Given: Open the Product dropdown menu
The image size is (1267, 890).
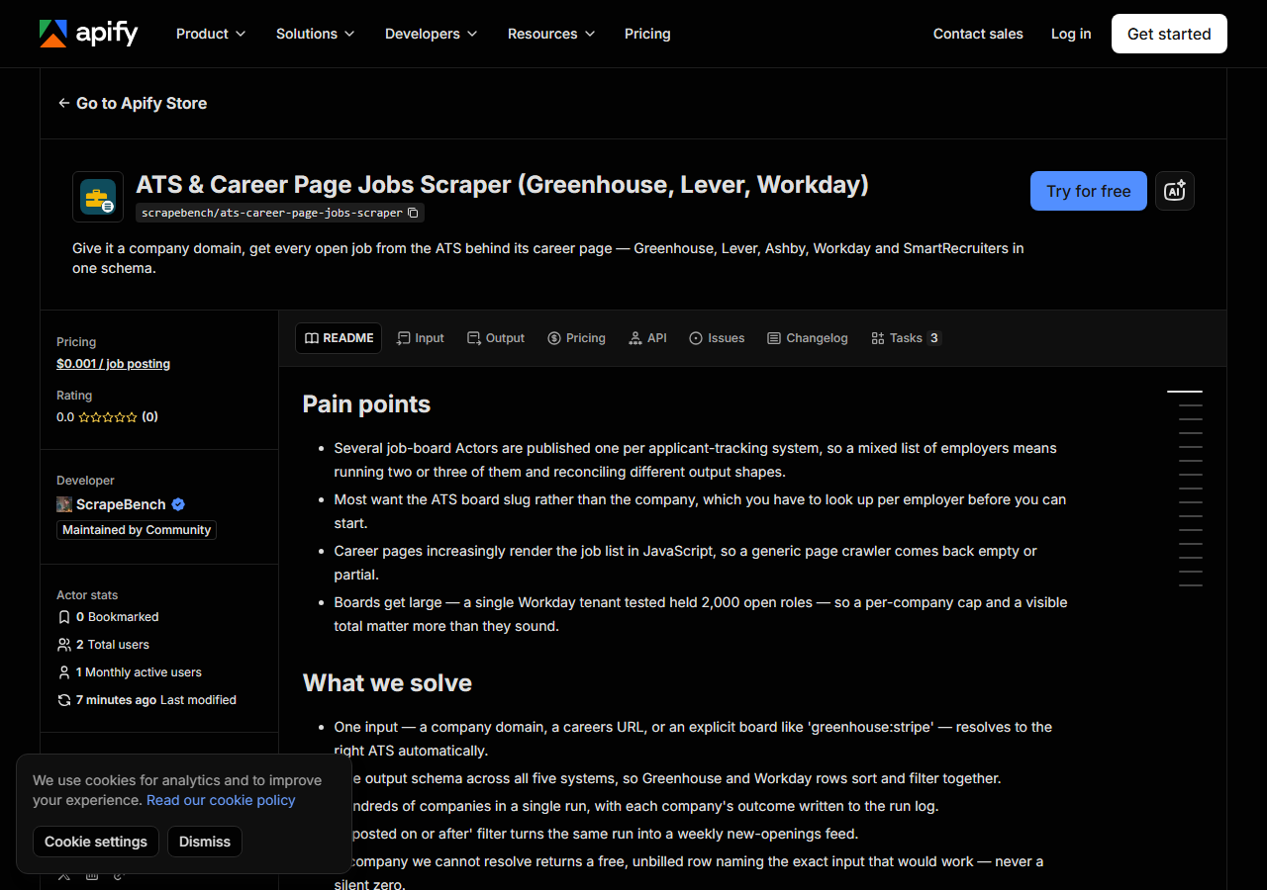Looking at the screenshot, I should pyautogui.click(x=211, y=34).
